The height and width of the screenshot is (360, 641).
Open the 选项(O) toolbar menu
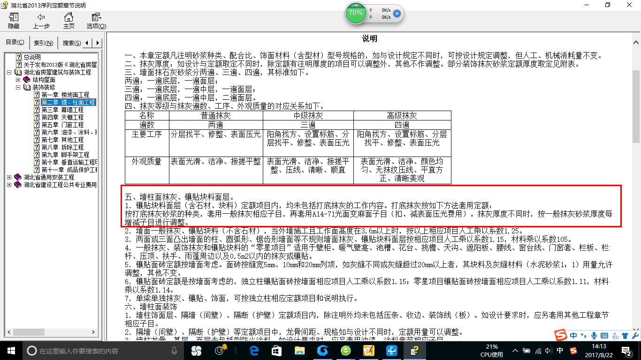point(96,21)
